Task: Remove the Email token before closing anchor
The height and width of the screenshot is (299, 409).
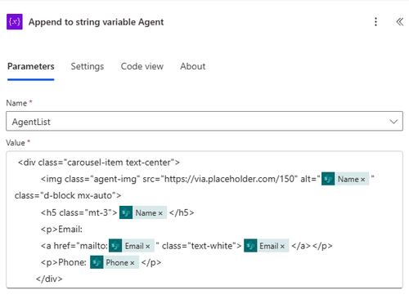Action: click(282, 247)
